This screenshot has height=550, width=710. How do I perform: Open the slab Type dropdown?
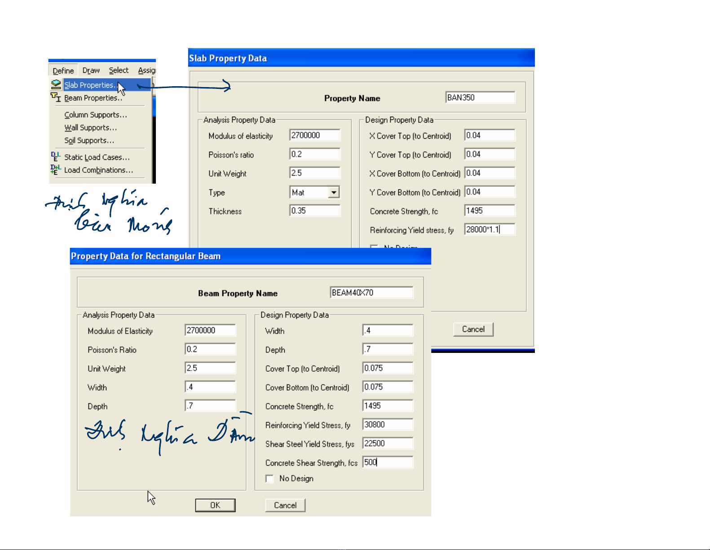[333, 193]
